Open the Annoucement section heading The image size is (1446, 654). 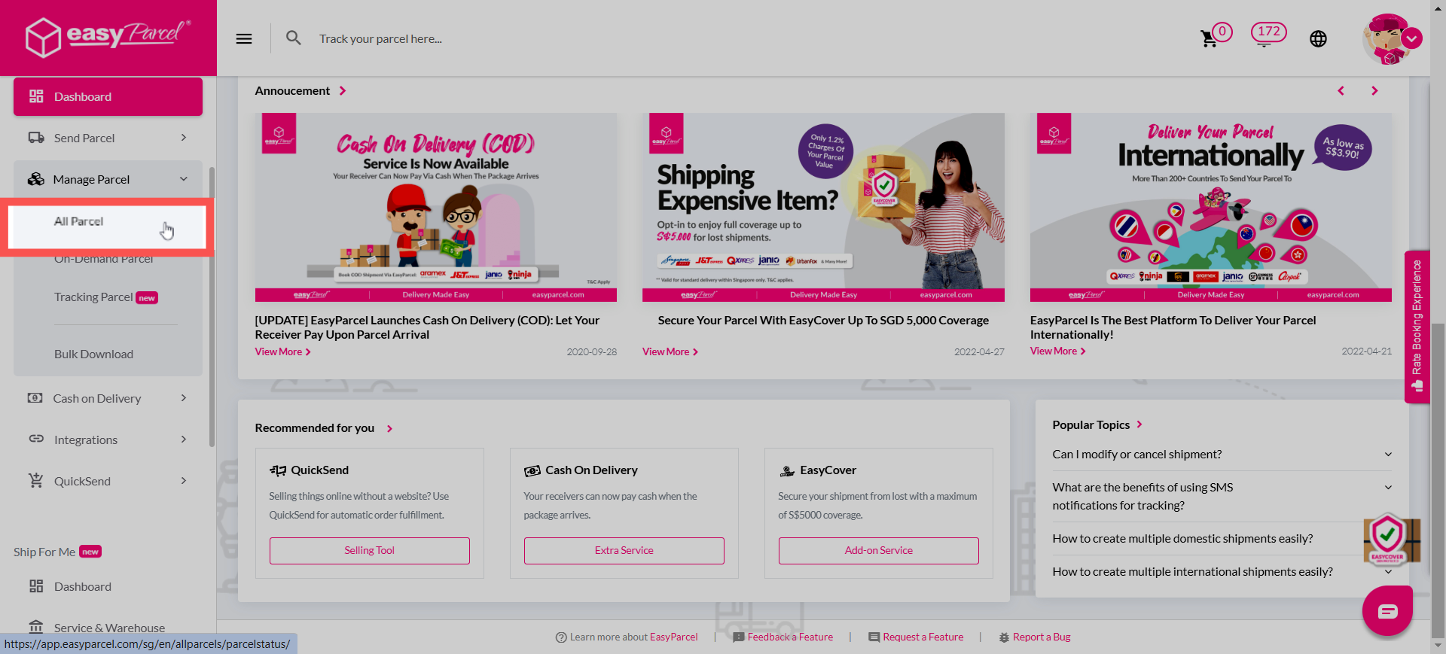click(300, 90)
